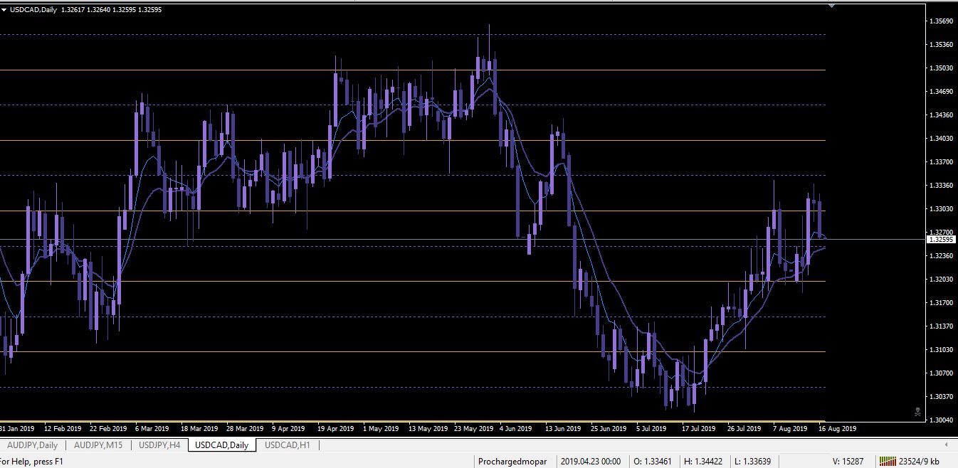Click the 4 Jun 2019 date label
The height and width of the screenshot is (468, 958).
pos(515,429)
